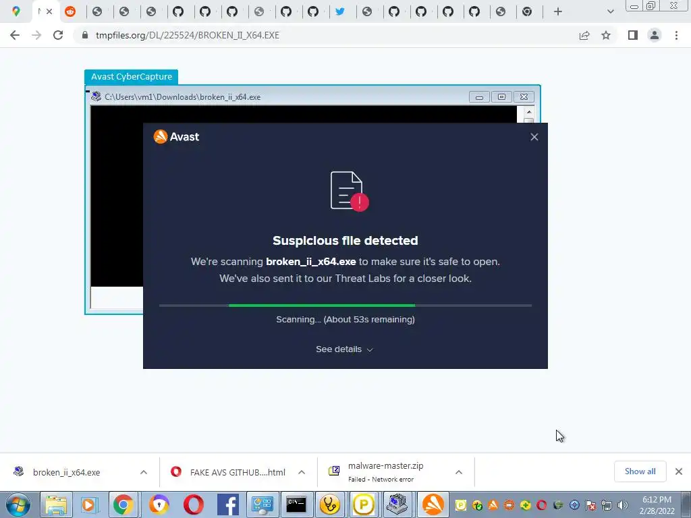Open Avast Secure Browser from taskbar
This screenshot has height=518, width=691.
pos(159,505)
